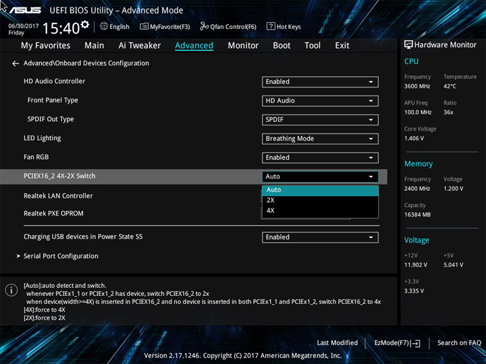Collapse the PCIEX16_2 4X-2X Switch dropdown

pos(320,177)
